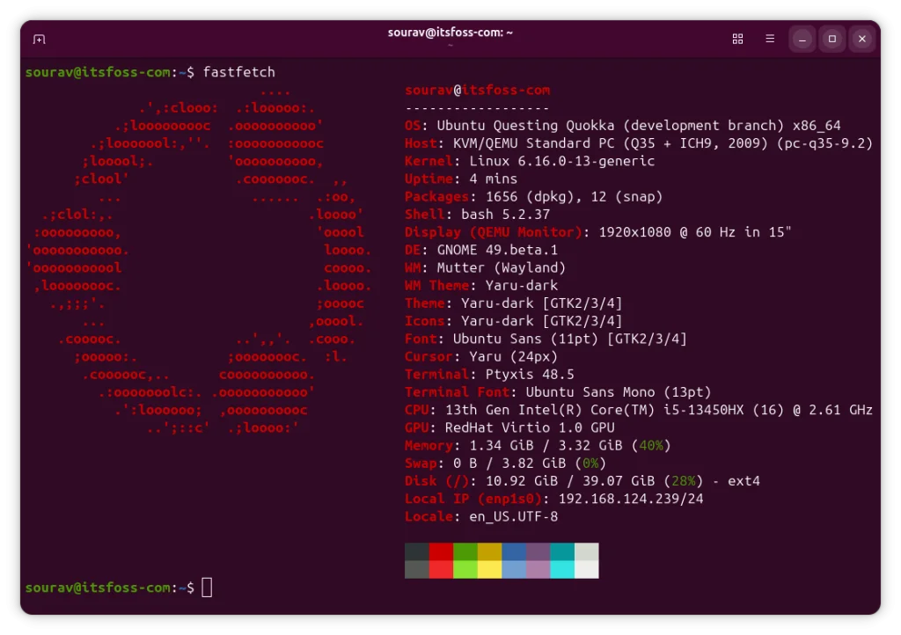901x635 pixels.
Task: Open a new terminal tab
Action: tap(39, 39)
